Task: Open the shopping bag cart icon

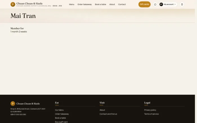Action: coord(182,4)
